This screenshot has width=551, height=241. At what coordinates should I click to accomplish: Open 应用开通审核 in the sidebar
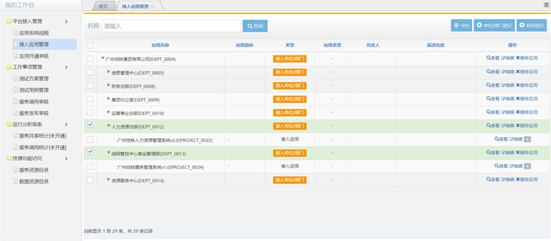[34, 56]
